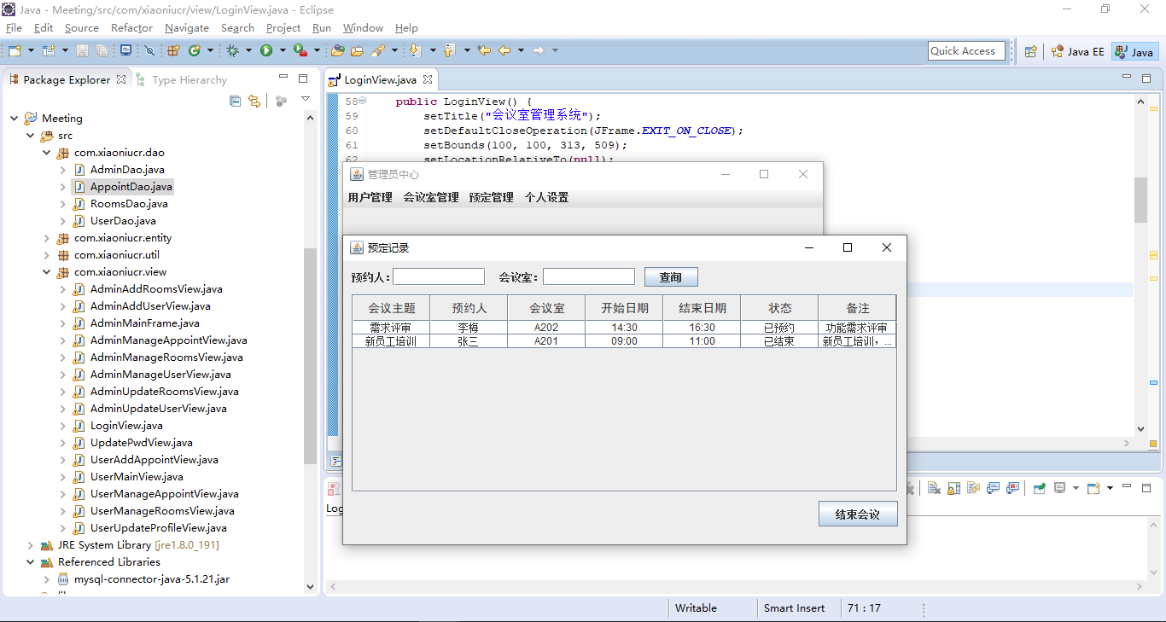Viewport: 1166px width, 622px height.
Task: Open the Refactor menu
Action: (131, 28)
